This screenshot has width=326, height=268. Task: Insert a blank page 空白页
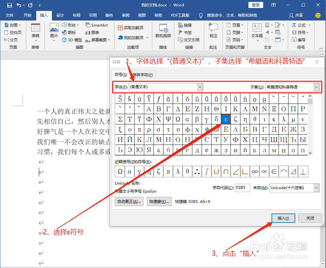point(13,32)
